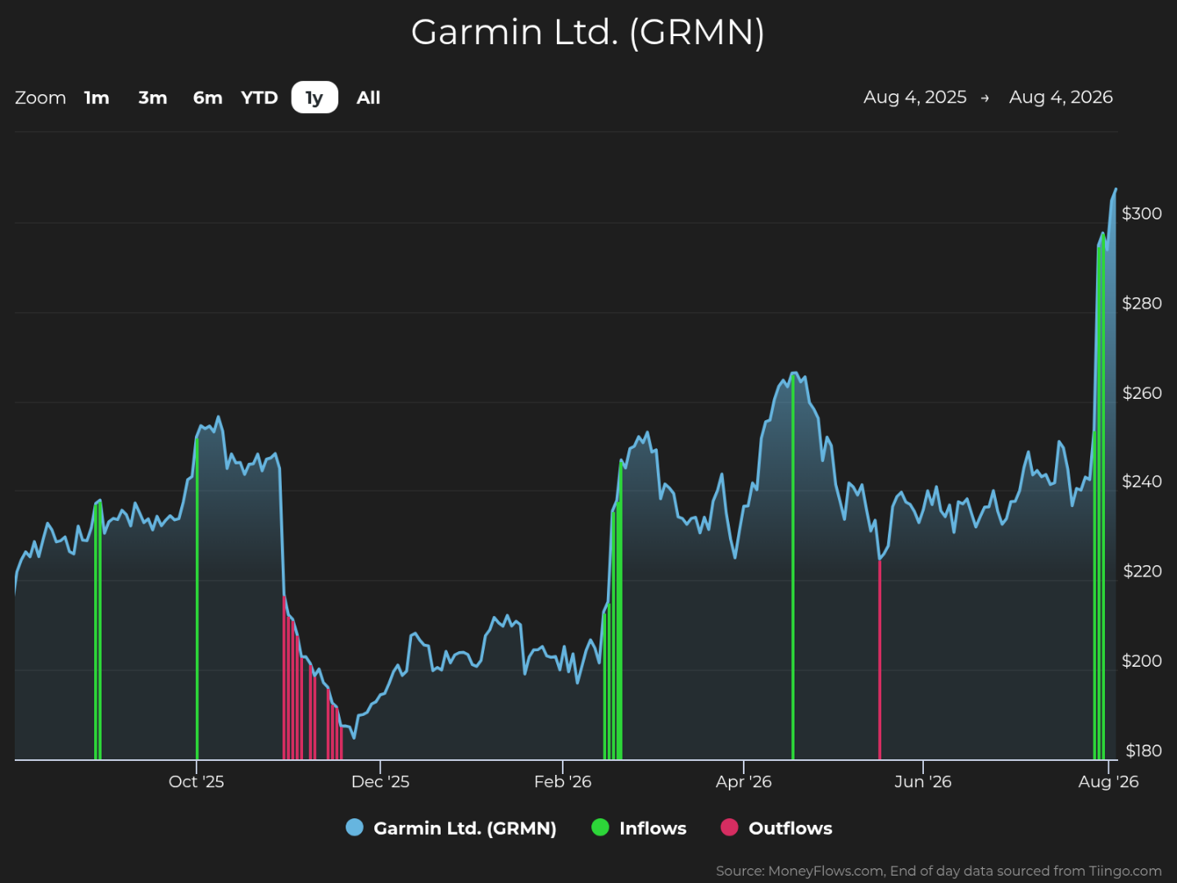Click the green inflow bar at Oct '25
Image resolution: width=1177 pixels, height=883 pixels.
pos(197,600)
